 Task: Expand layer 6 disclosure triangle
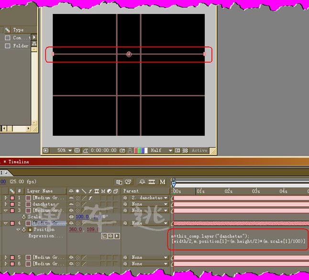(6, 264)
